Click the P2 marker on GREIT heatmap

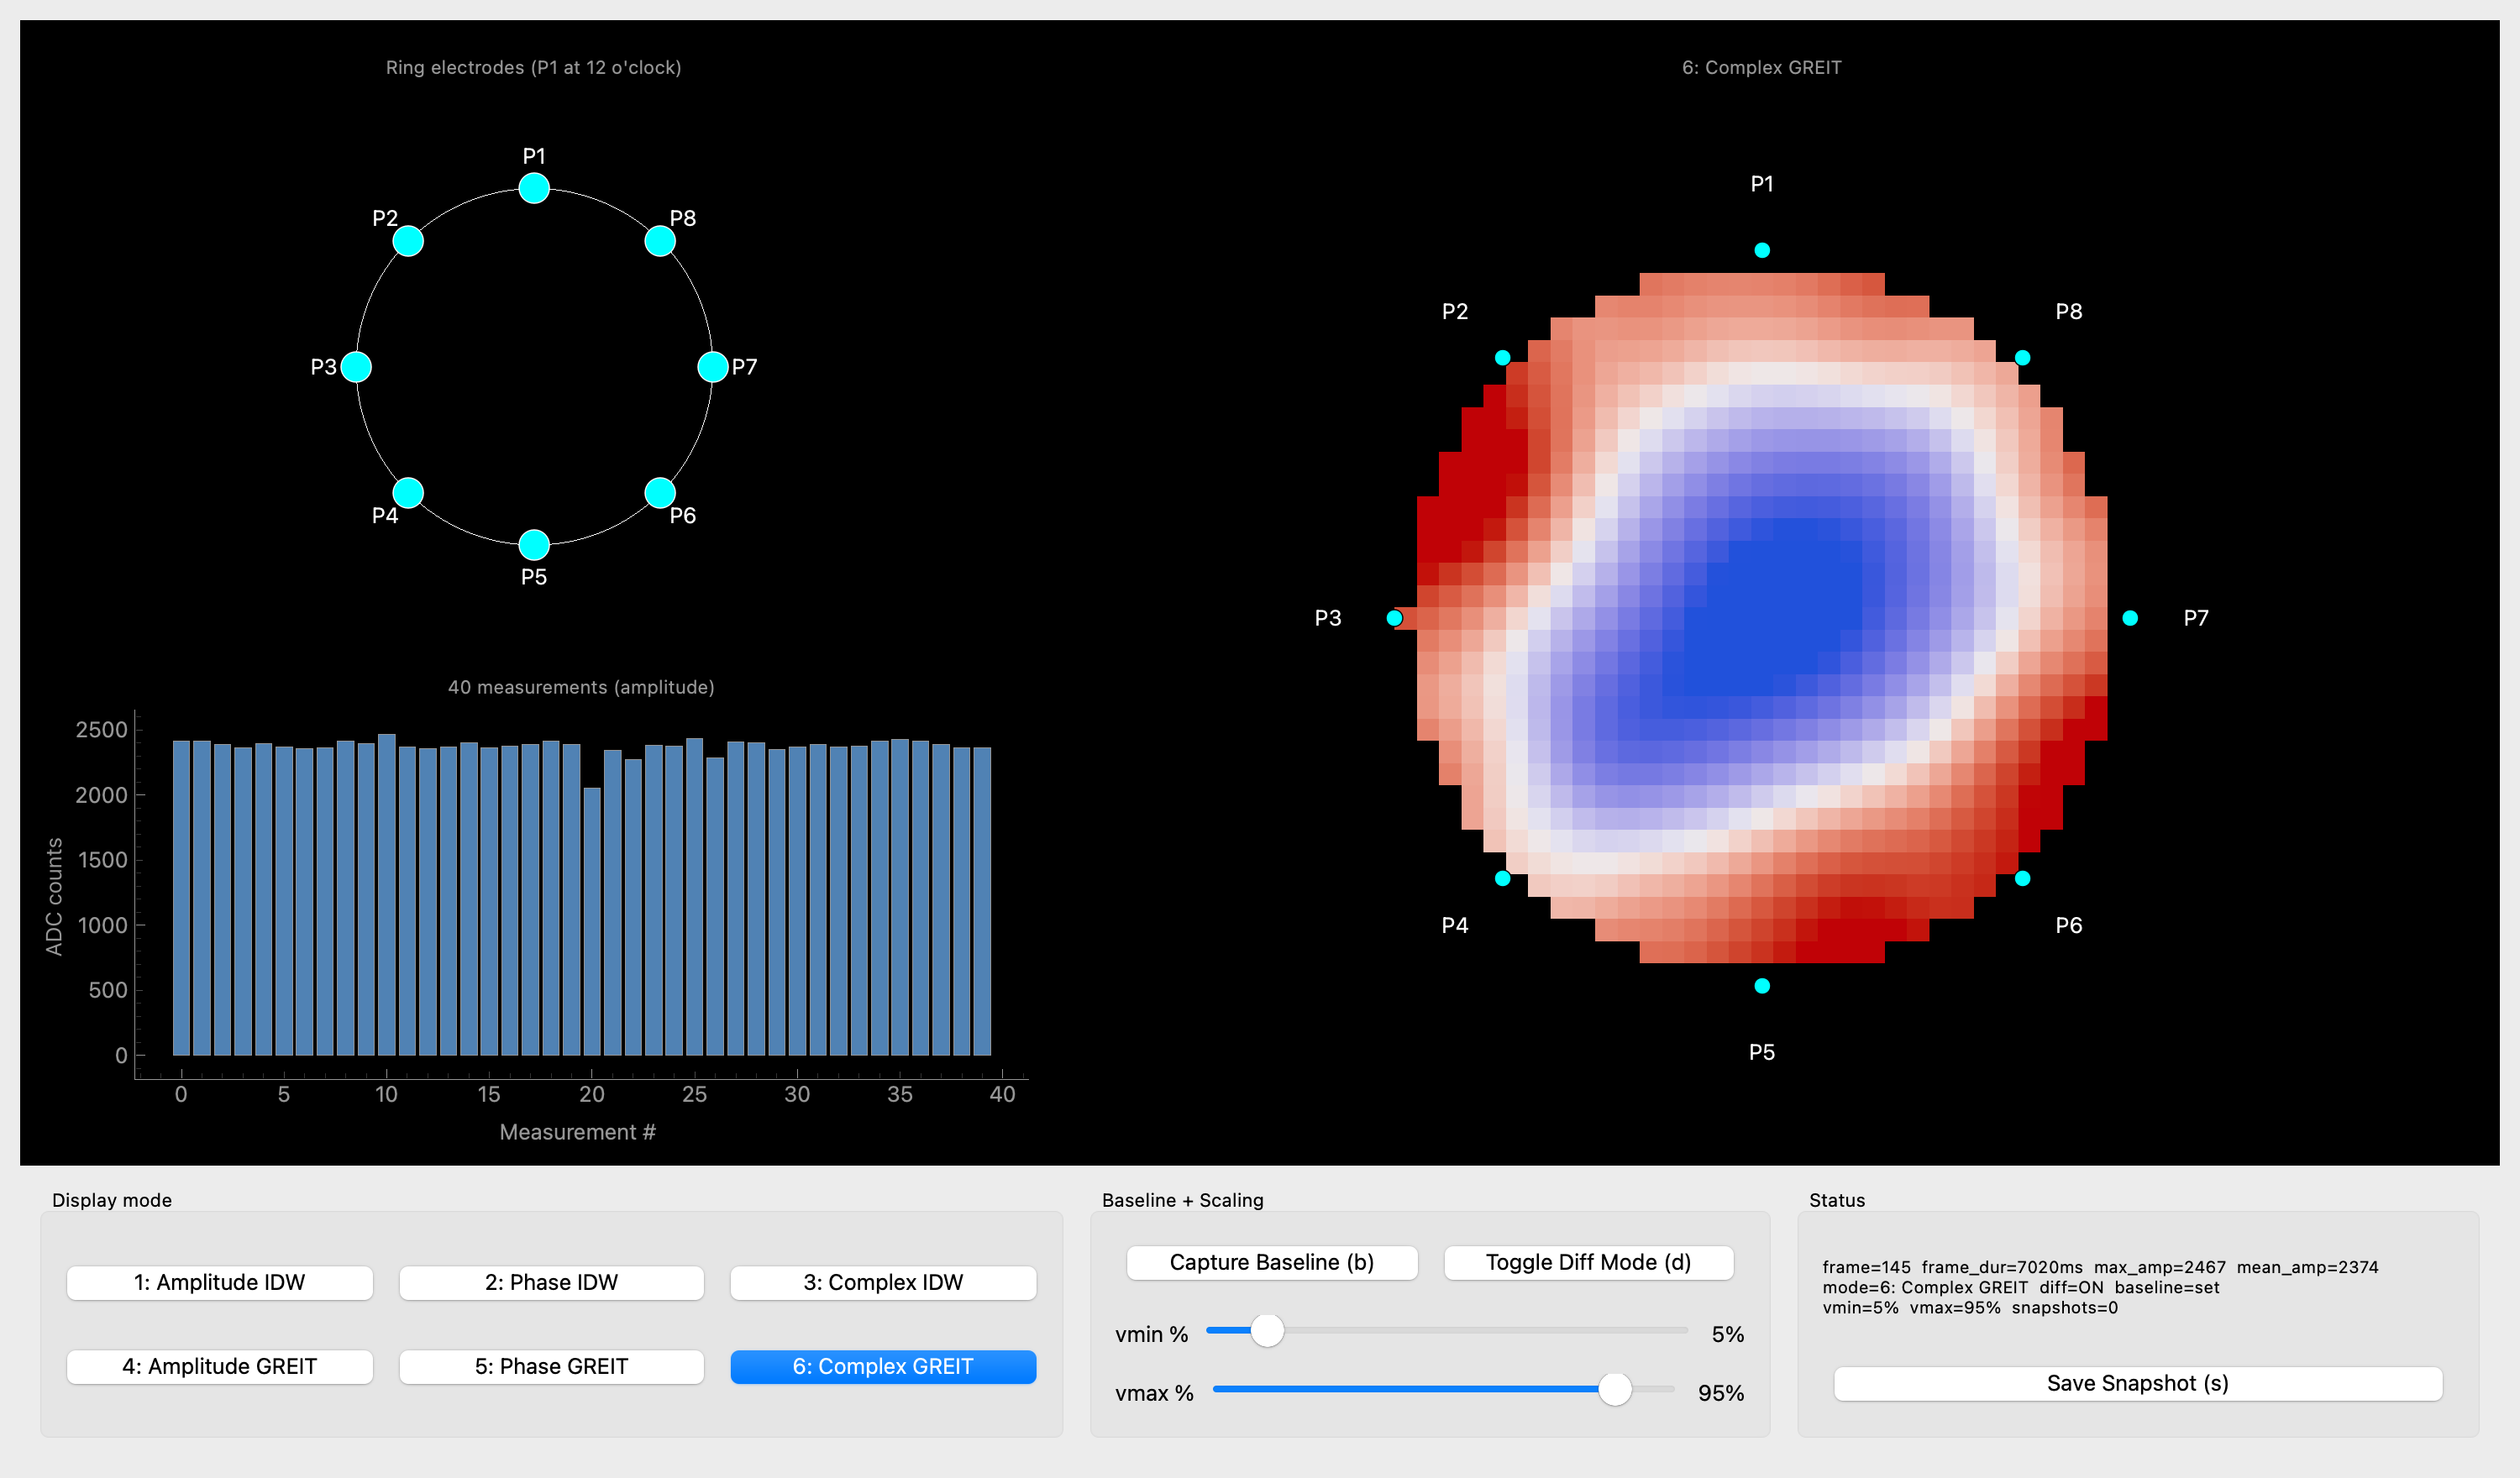pos(1502,358)
